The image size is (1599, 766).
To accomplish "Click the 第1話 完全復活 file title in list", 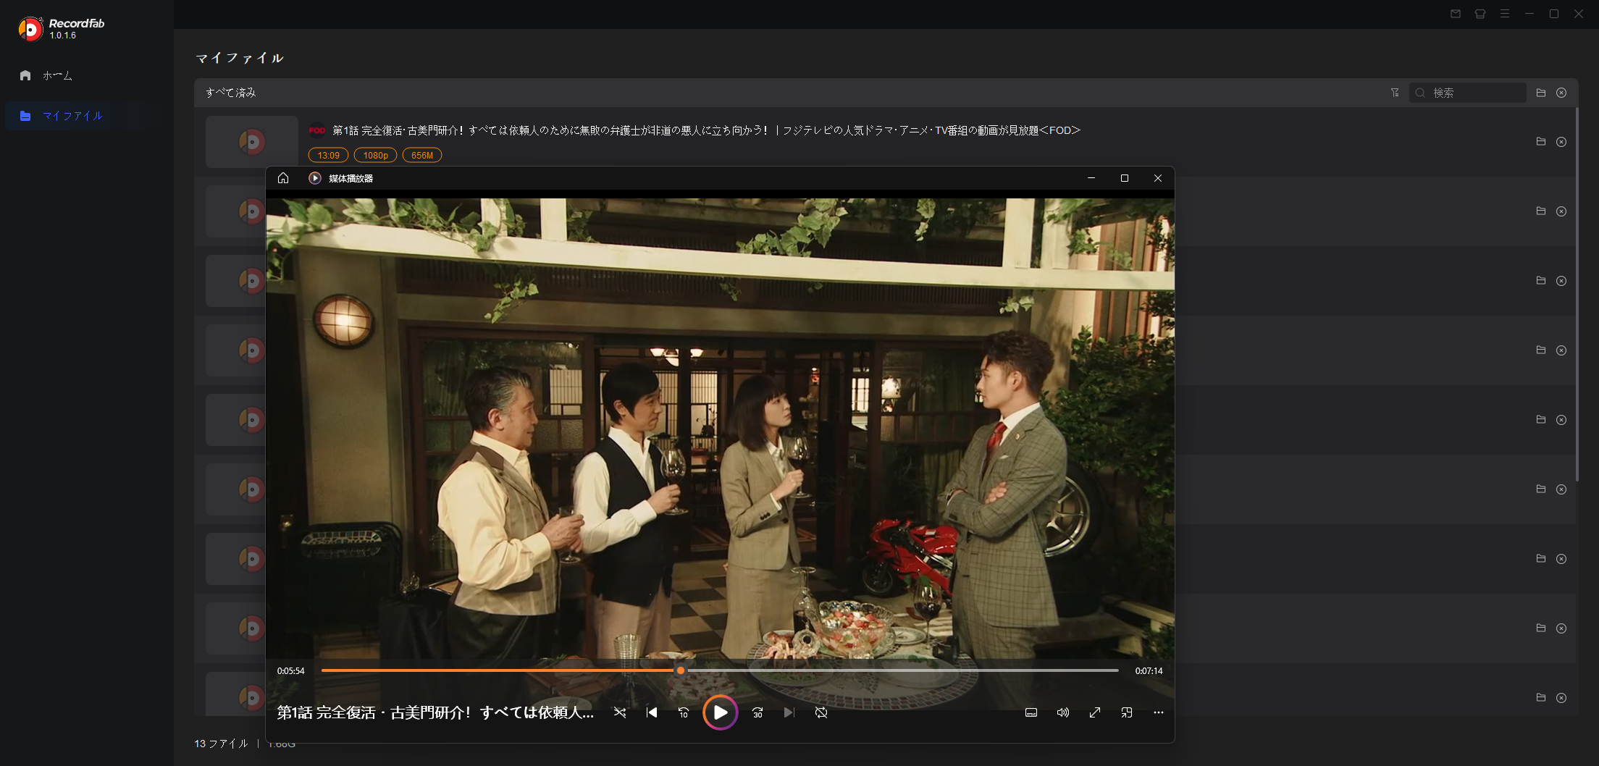I will (706, 130).
